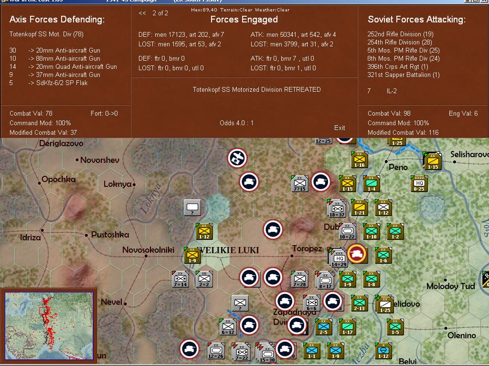Click the 20mm Quad Anti-aircraft Gun line

(x=63, y=66)
